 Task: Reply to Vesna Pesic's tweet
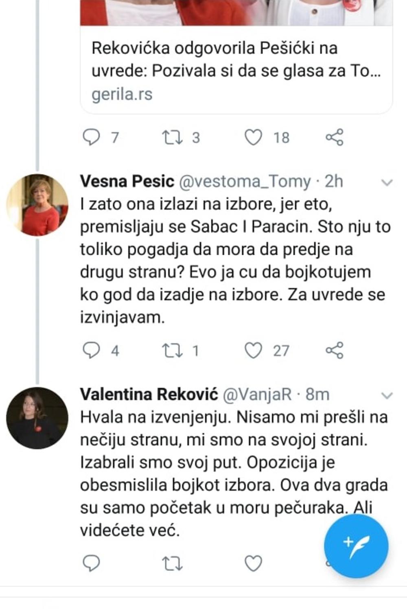coord(91,350)
